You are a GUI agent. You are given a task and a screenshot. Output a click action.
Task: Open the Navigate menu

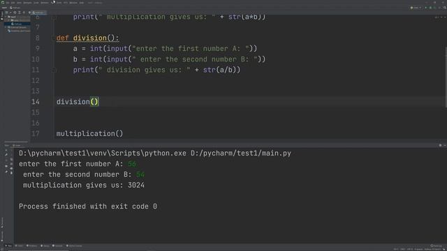[27, 3]
